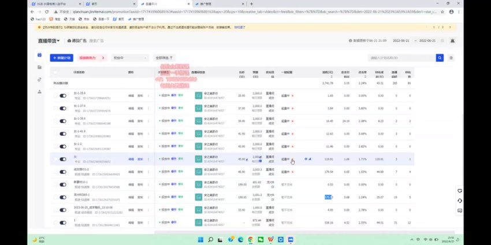Click the 我知道了 link in the banner
The width and height of the screenshot is (491, 245).
[240, 27]
